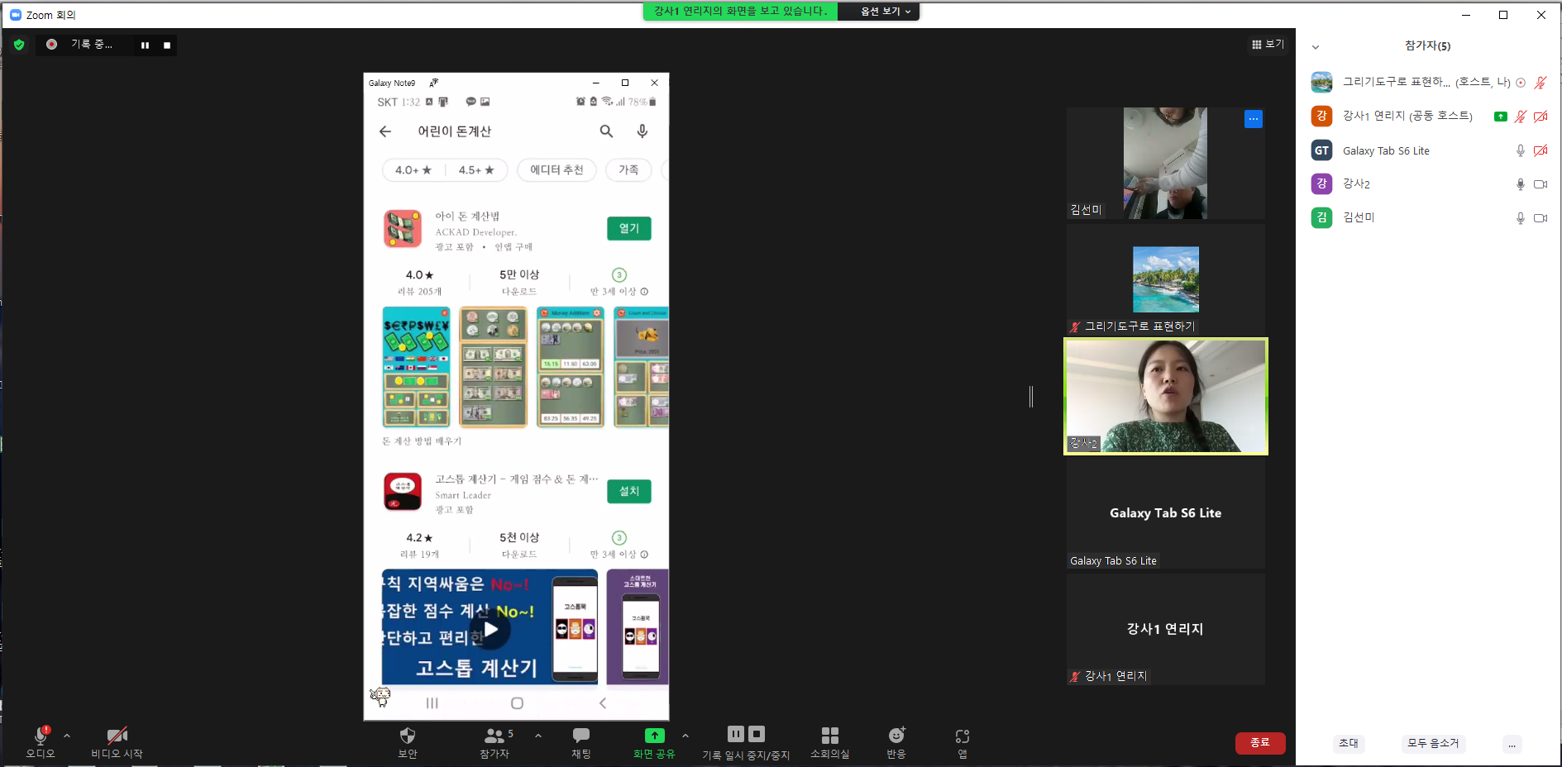Select the 4.0+ star rating filter chip
This screenshot has height=767, width=1562.
[x=413, y=170]
